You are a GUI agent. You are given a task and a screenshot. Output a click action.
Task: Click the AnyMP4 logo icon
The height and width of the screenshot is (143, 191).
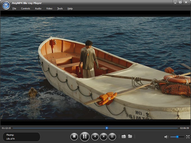pos(6,5)
